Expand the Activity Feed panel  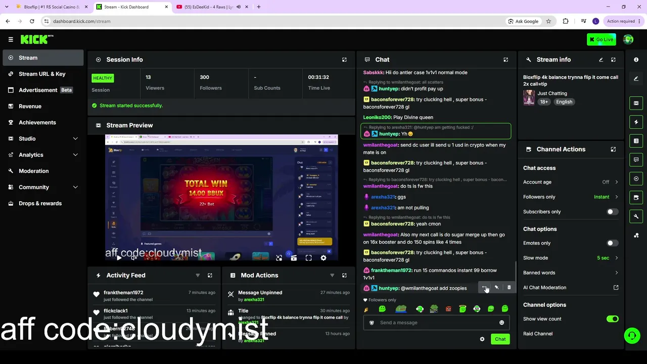tap(210, 276)
